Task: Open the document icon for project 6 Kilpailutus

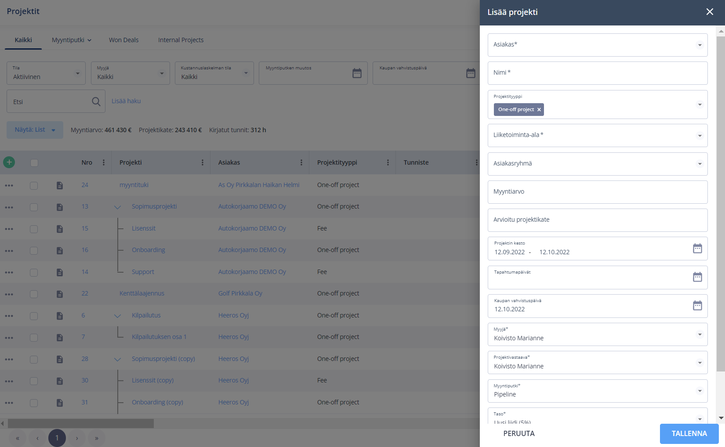Action: click(x=60, y=316)
